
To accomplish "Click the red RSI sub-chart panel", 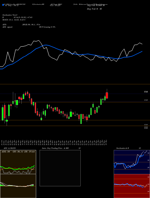I will [x=132, y=186].
